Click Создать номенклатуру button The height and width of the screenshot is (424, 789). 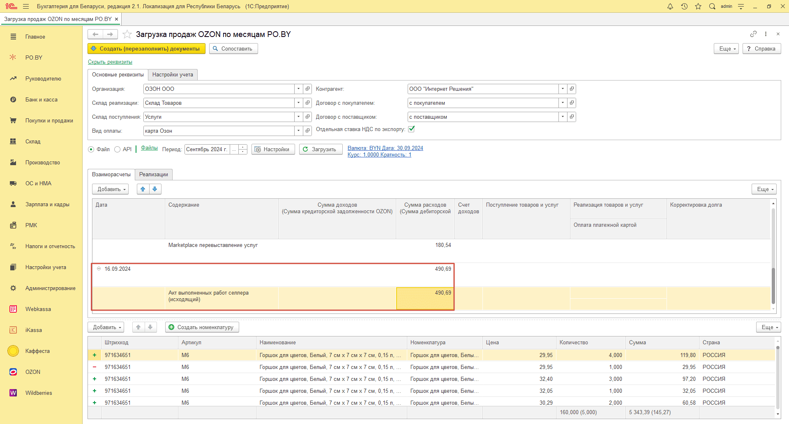(x=202, y=327)
